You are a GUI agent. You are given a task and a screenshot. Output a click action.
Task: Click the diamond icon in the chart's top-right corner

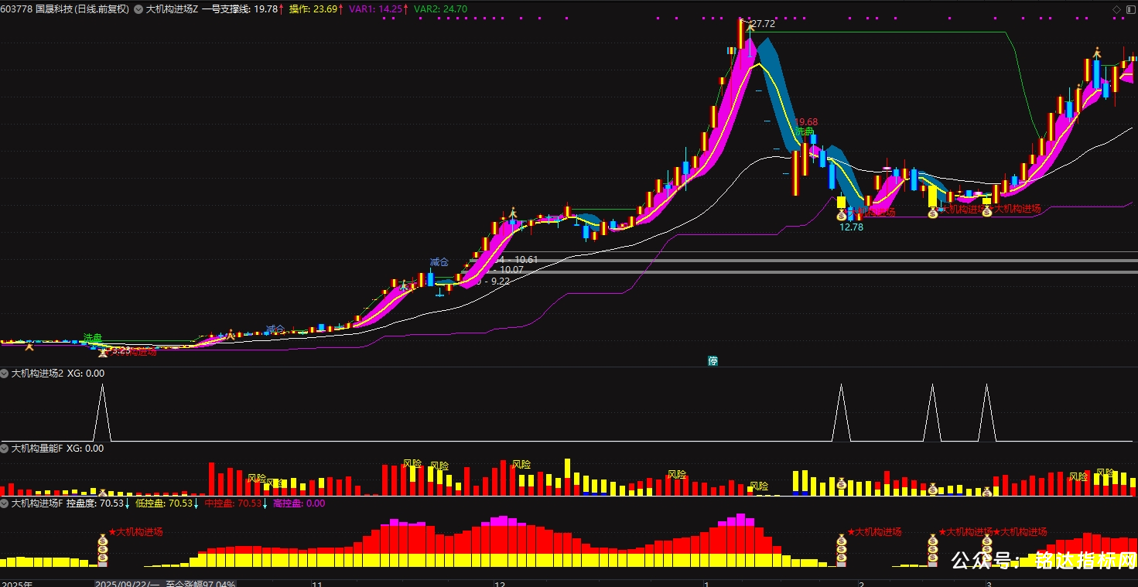click(1116, 9)
